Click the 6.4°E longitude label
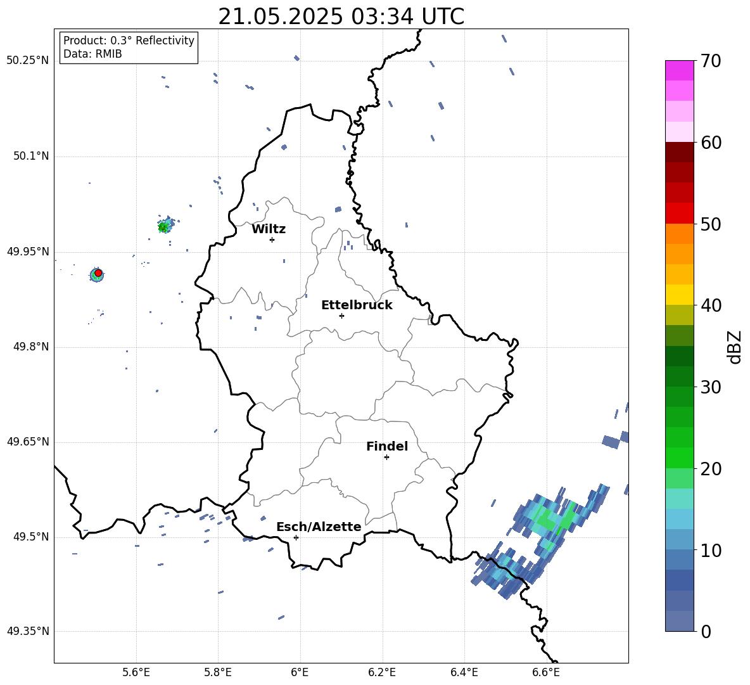 [x=464, y=673]
